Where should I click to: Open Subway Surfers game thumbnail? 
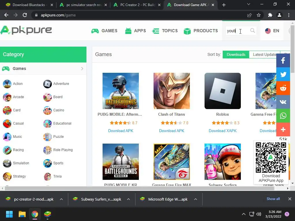(223, 162)
